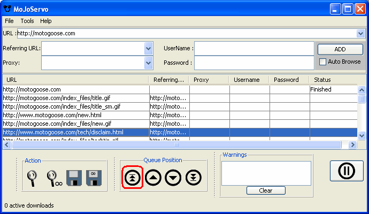Click the Username column header
The height and width of the screenshot is (214, 369).
(249, 80)
